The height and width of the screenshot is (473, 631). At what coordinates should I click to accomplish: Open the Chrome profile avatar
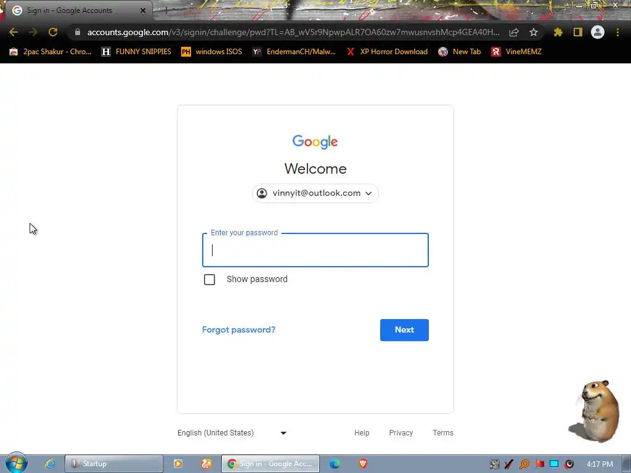(598, 32)
